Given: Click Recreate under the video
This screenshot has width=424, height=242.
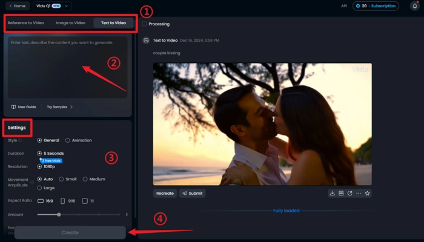Looking at the screenshot, I should (165, 194).
